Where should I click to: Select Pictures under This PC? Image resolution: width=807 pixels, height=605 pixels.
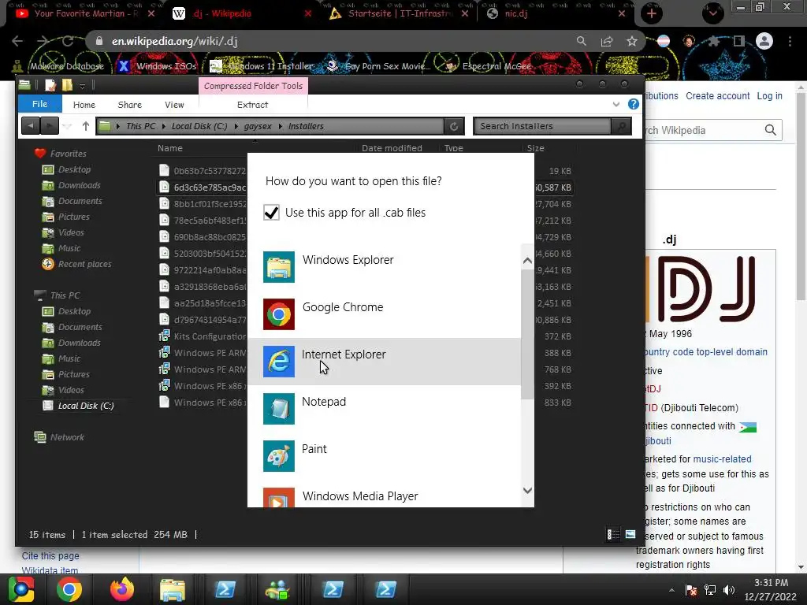(73, 374)
